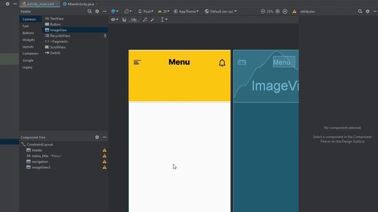Zoom out the design view
Image resolution: width=378 pixels, height=212 pixels.
click(263, 11)
